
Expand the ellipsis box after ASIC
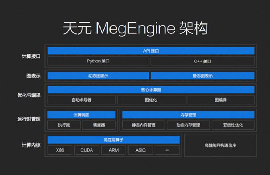[x=168, y=150]
